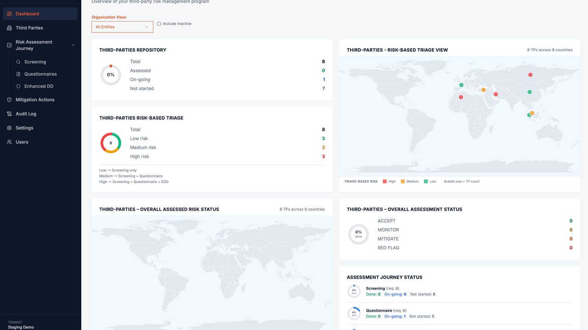Click the red bubble over North Africa
The image size is (588, 330).
(x=461, y=97)
